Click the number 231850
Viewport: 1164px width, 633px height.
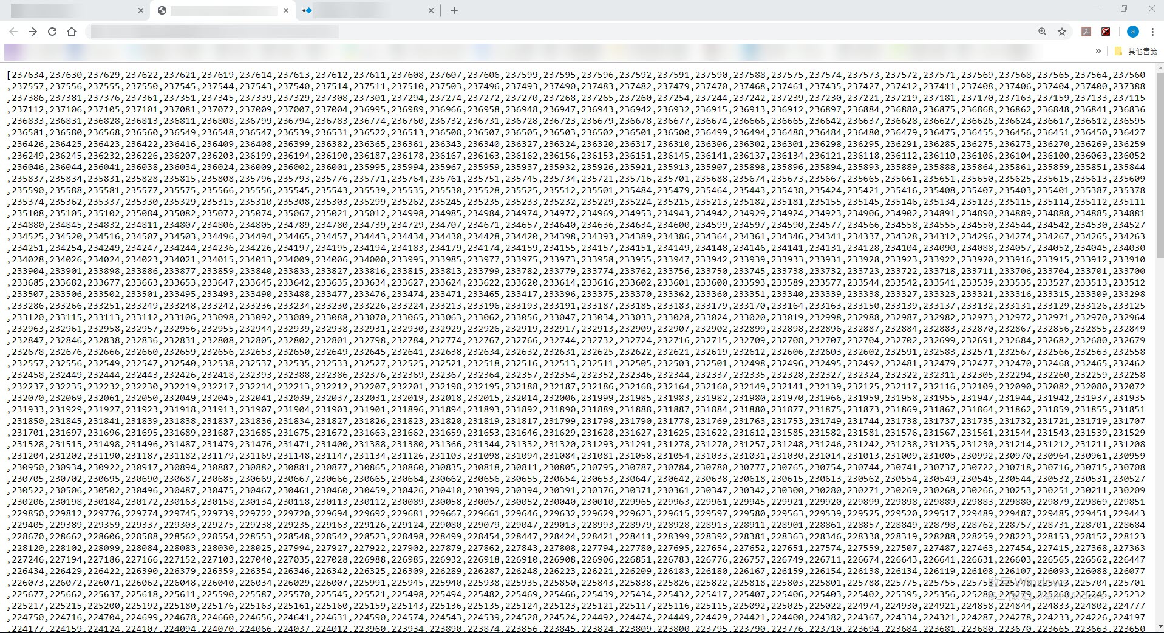tap(28, 421)
